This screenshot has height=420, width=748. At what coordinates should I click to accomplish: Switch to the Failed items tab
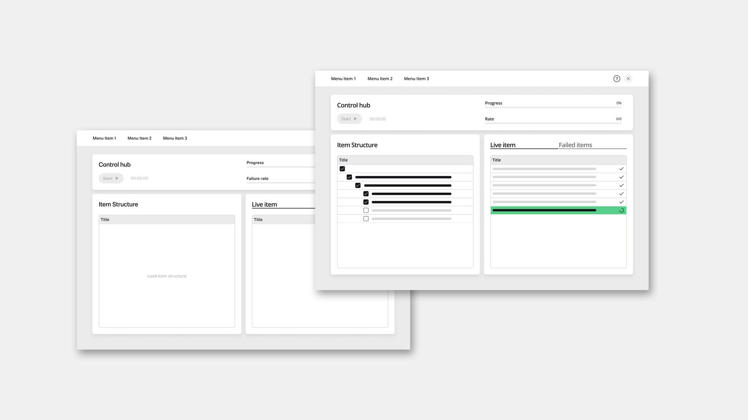pos(575,145)
